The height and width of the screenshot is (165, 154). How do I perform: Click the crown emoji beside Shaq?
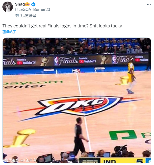[27, 4]
